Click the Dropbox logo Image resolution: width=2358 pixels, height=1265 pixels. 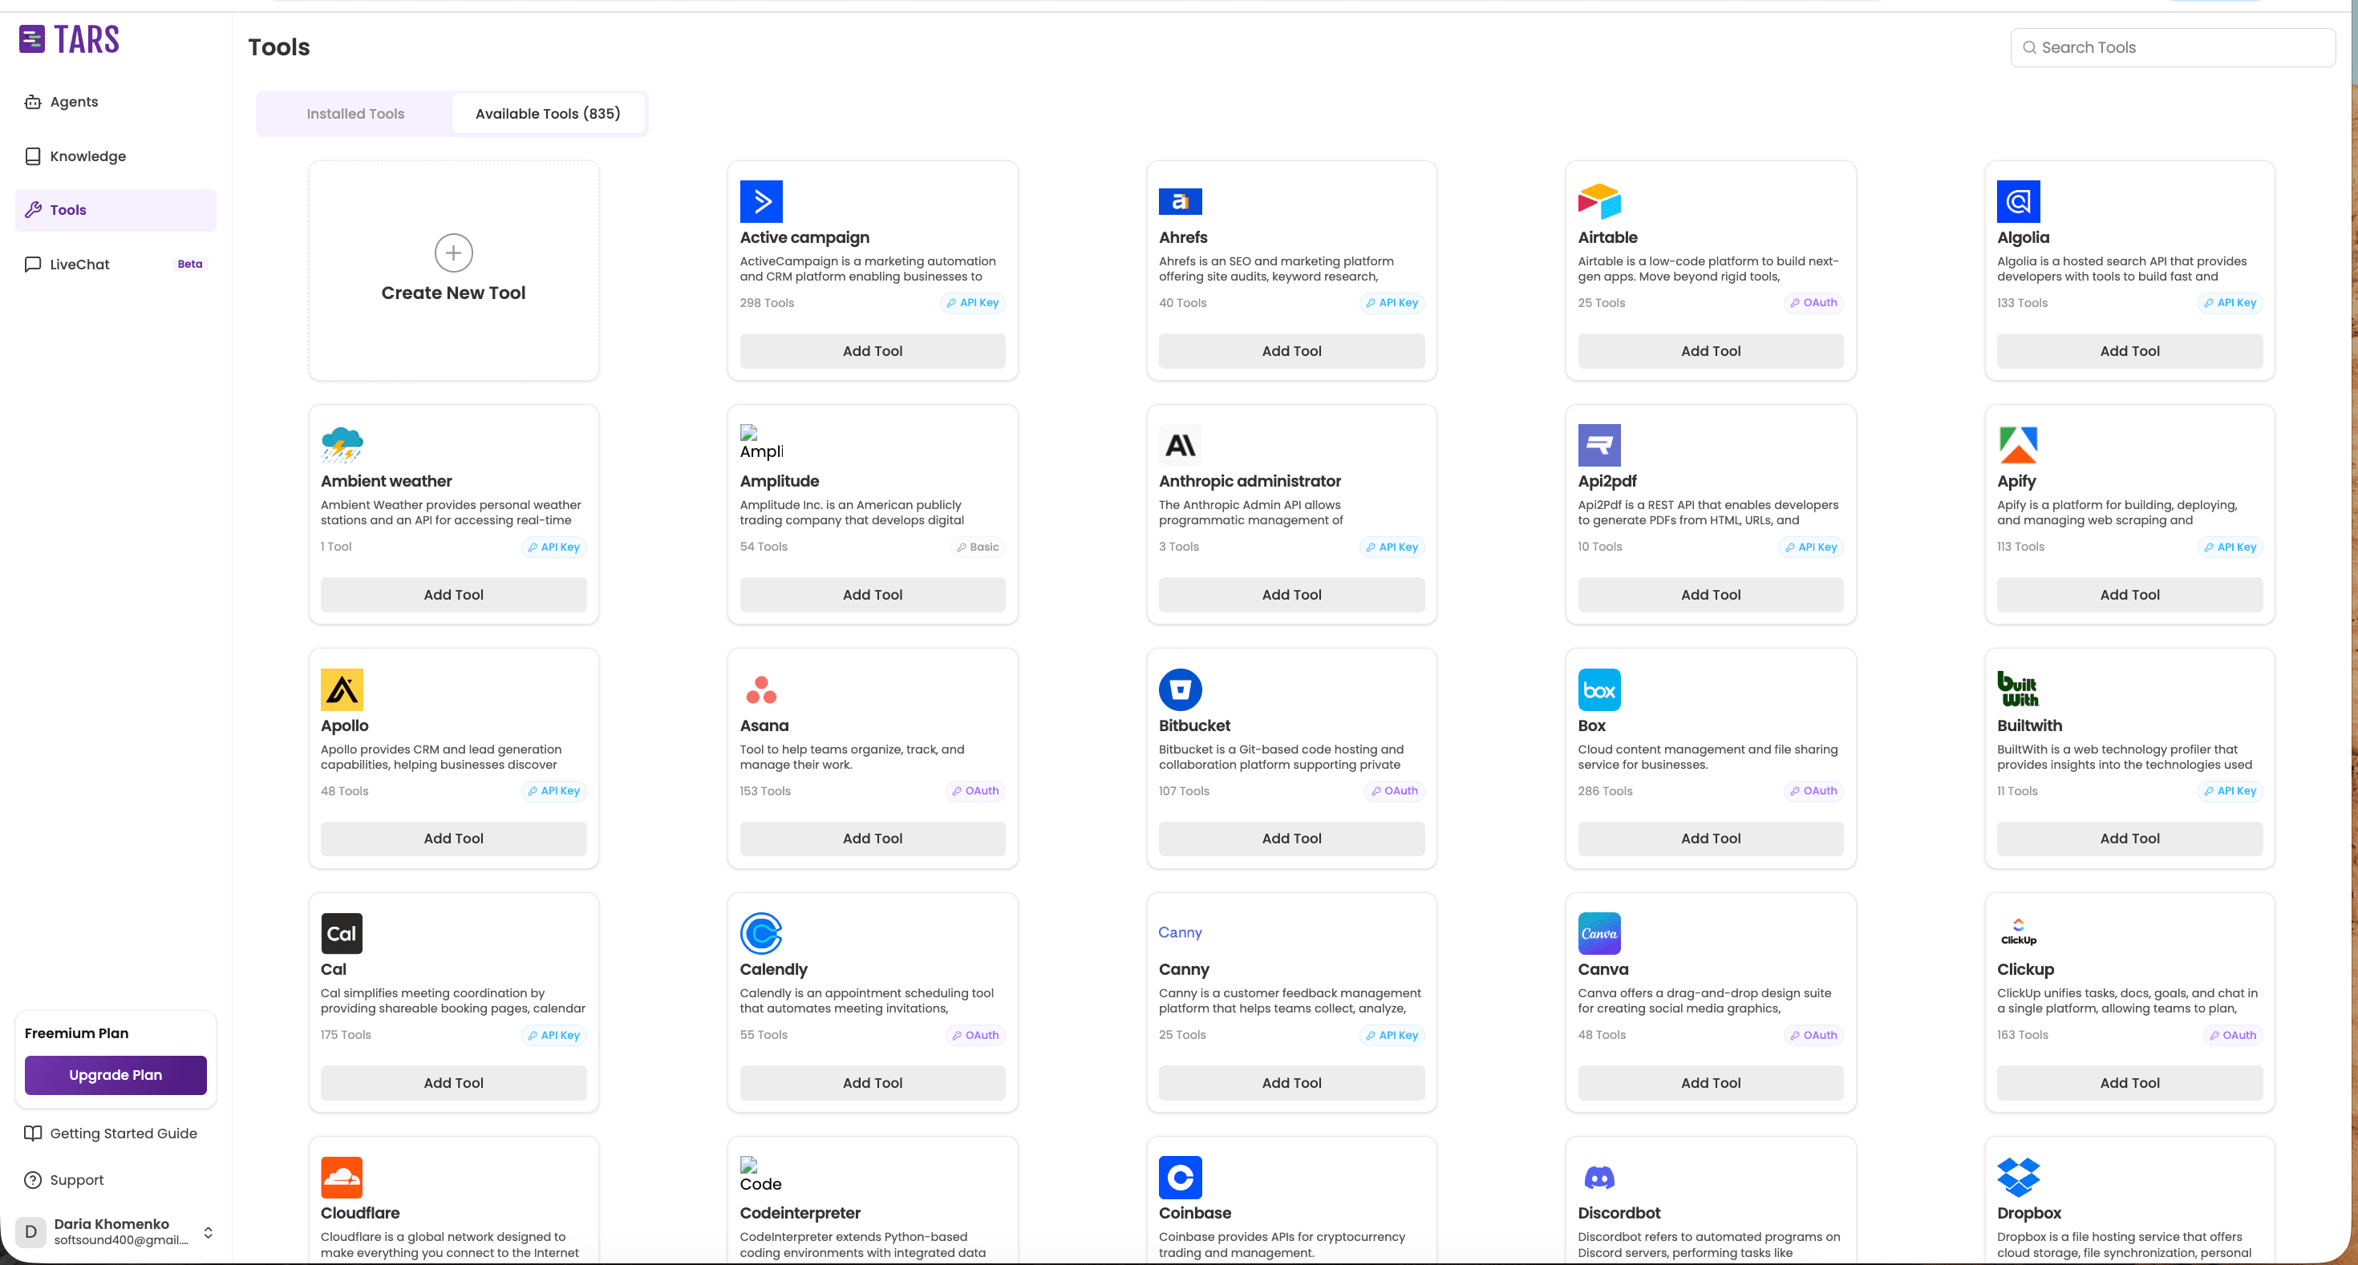pyautogui.click(x=2019, y=1177)
